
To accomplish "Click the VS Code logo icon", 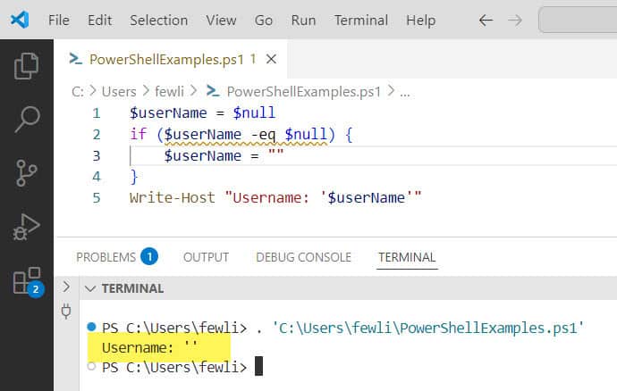I will (20, 20).
